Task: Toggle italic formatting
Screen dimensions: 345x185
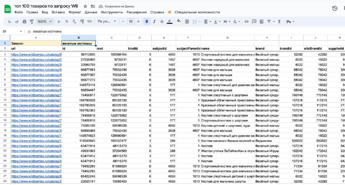Action: (x=154, y=22)
